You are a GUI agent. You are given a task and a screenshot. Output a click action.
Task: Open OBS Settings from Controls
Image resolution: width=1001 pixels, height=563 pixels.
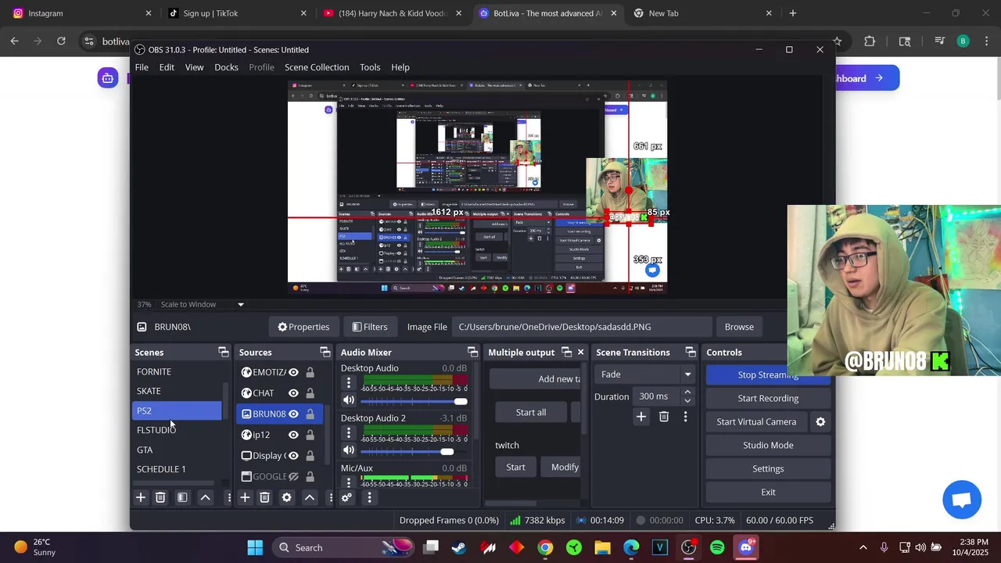768,468
